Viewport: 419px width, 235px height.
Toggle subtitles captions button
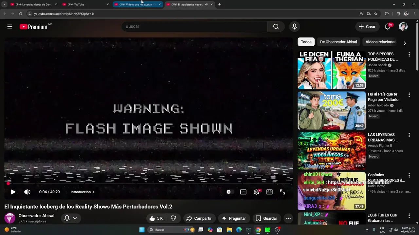click(243, 192)
